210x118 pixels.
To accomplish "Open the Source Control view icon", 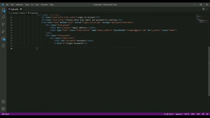I will pos(3,24).
